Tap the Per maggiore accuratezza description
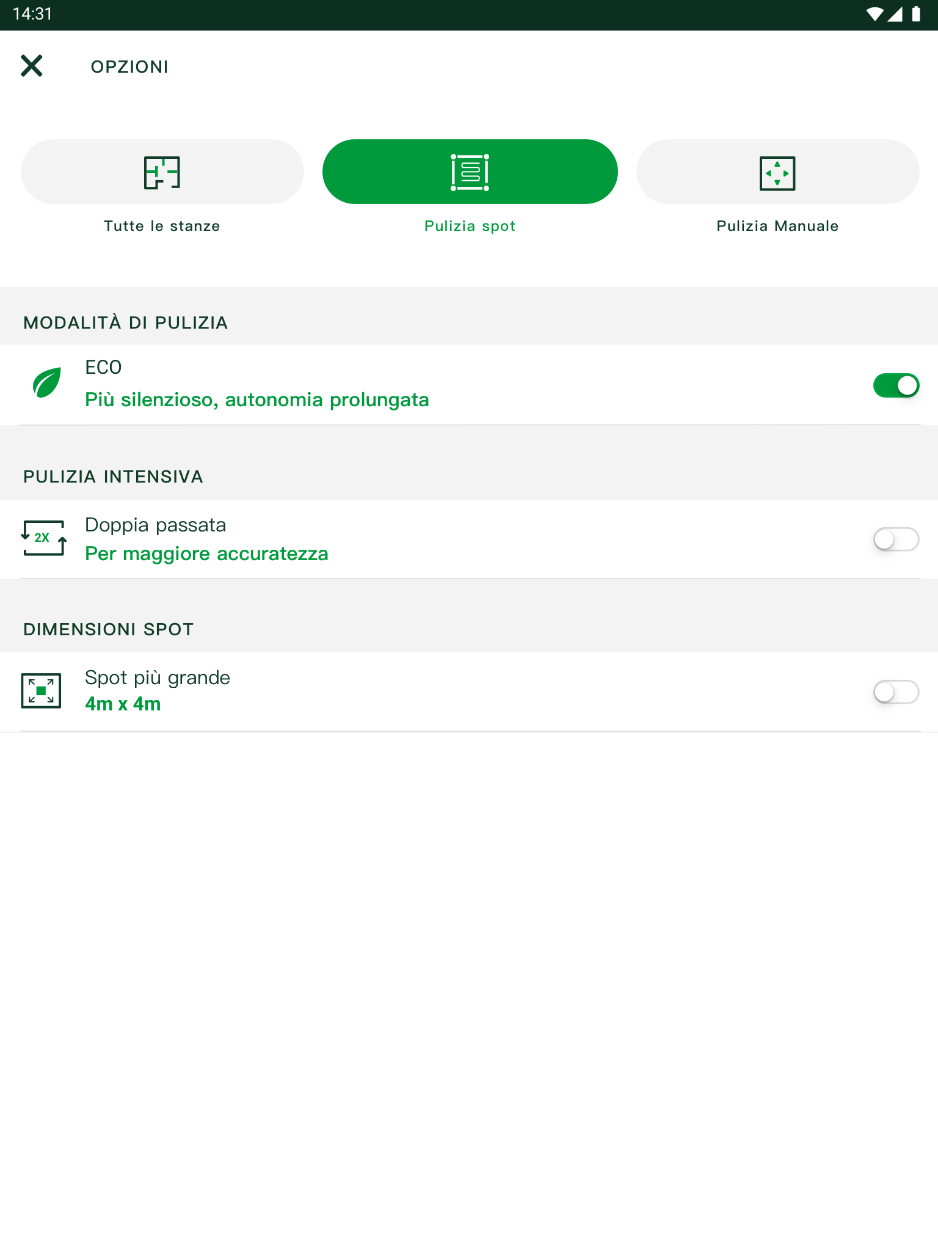This screenshot has width=938, height=1251. [206, 554]
